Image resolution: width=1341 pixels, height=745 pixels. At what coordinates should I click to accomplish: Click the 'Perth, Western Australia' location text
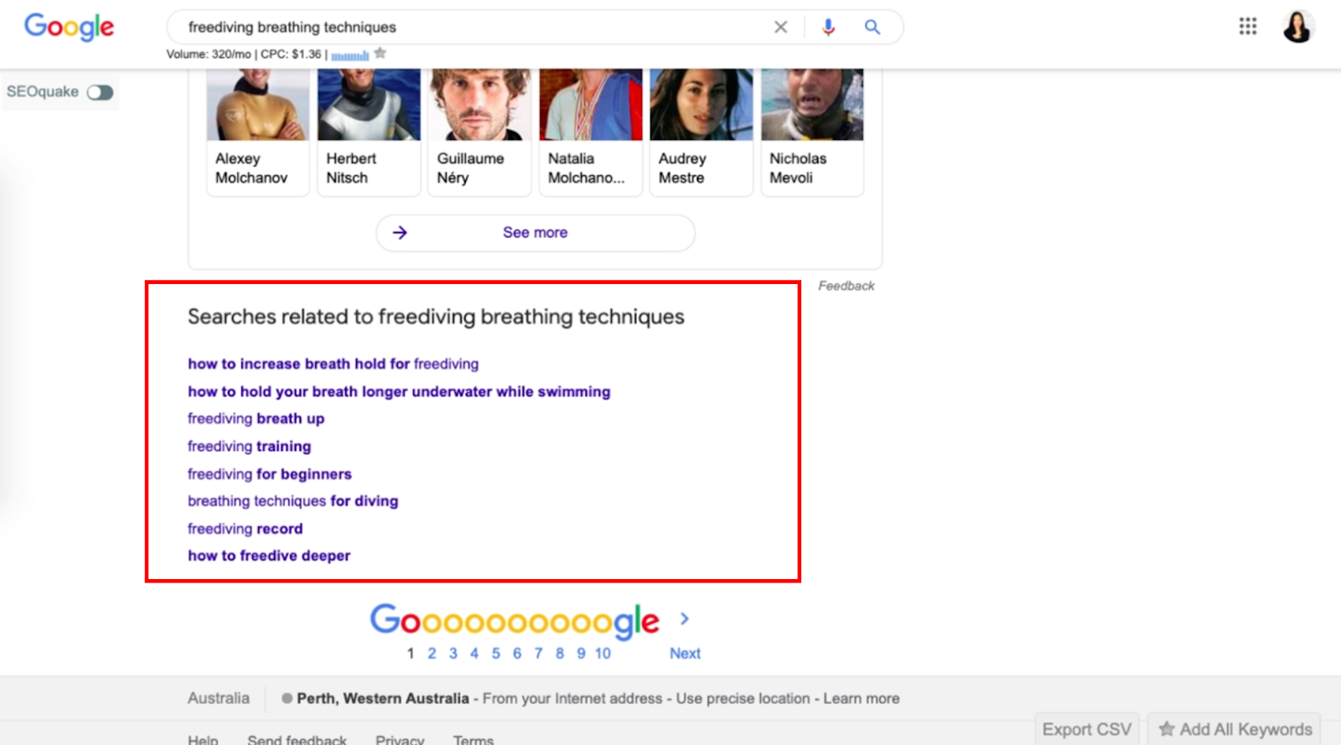[x=383, y=698]
